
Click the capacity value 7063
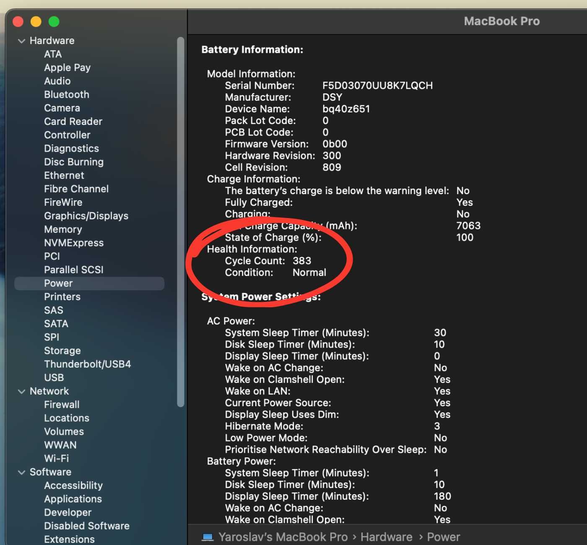468,226
